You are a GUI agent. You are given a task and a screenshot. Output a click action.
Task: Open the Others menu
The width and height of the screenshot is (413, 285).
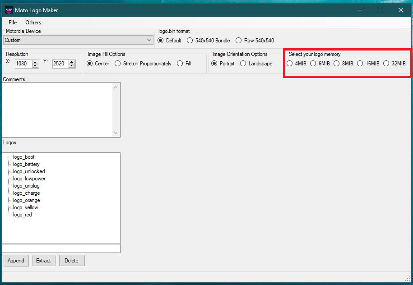click(33, 23)
